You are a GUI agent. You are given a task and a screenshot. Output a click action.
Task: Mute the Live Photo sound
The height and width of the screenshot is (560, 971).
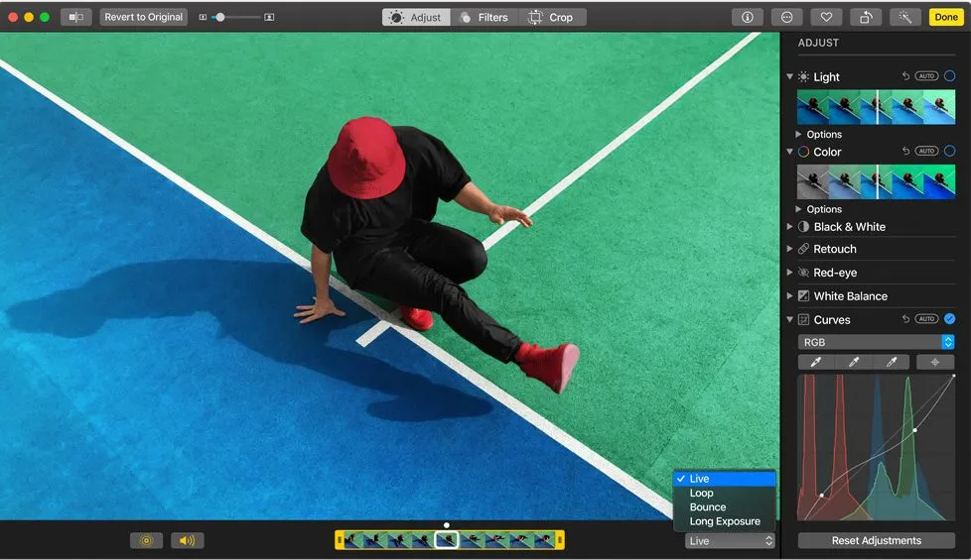187,540
